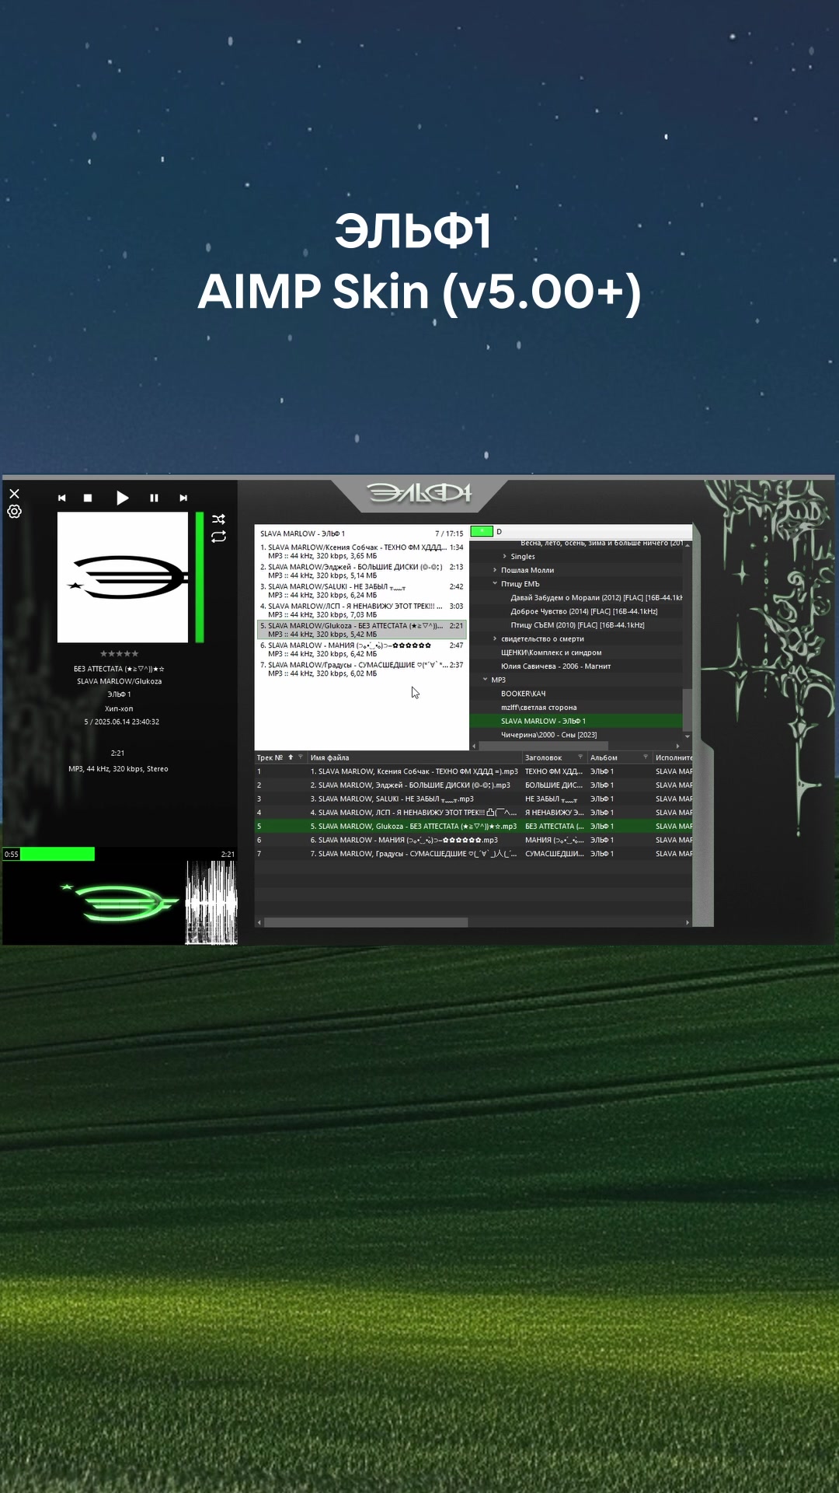Screen dimensions: 839x1493
Task: Expand the свидетельство о смерти folder
Action: click(495, 638)
